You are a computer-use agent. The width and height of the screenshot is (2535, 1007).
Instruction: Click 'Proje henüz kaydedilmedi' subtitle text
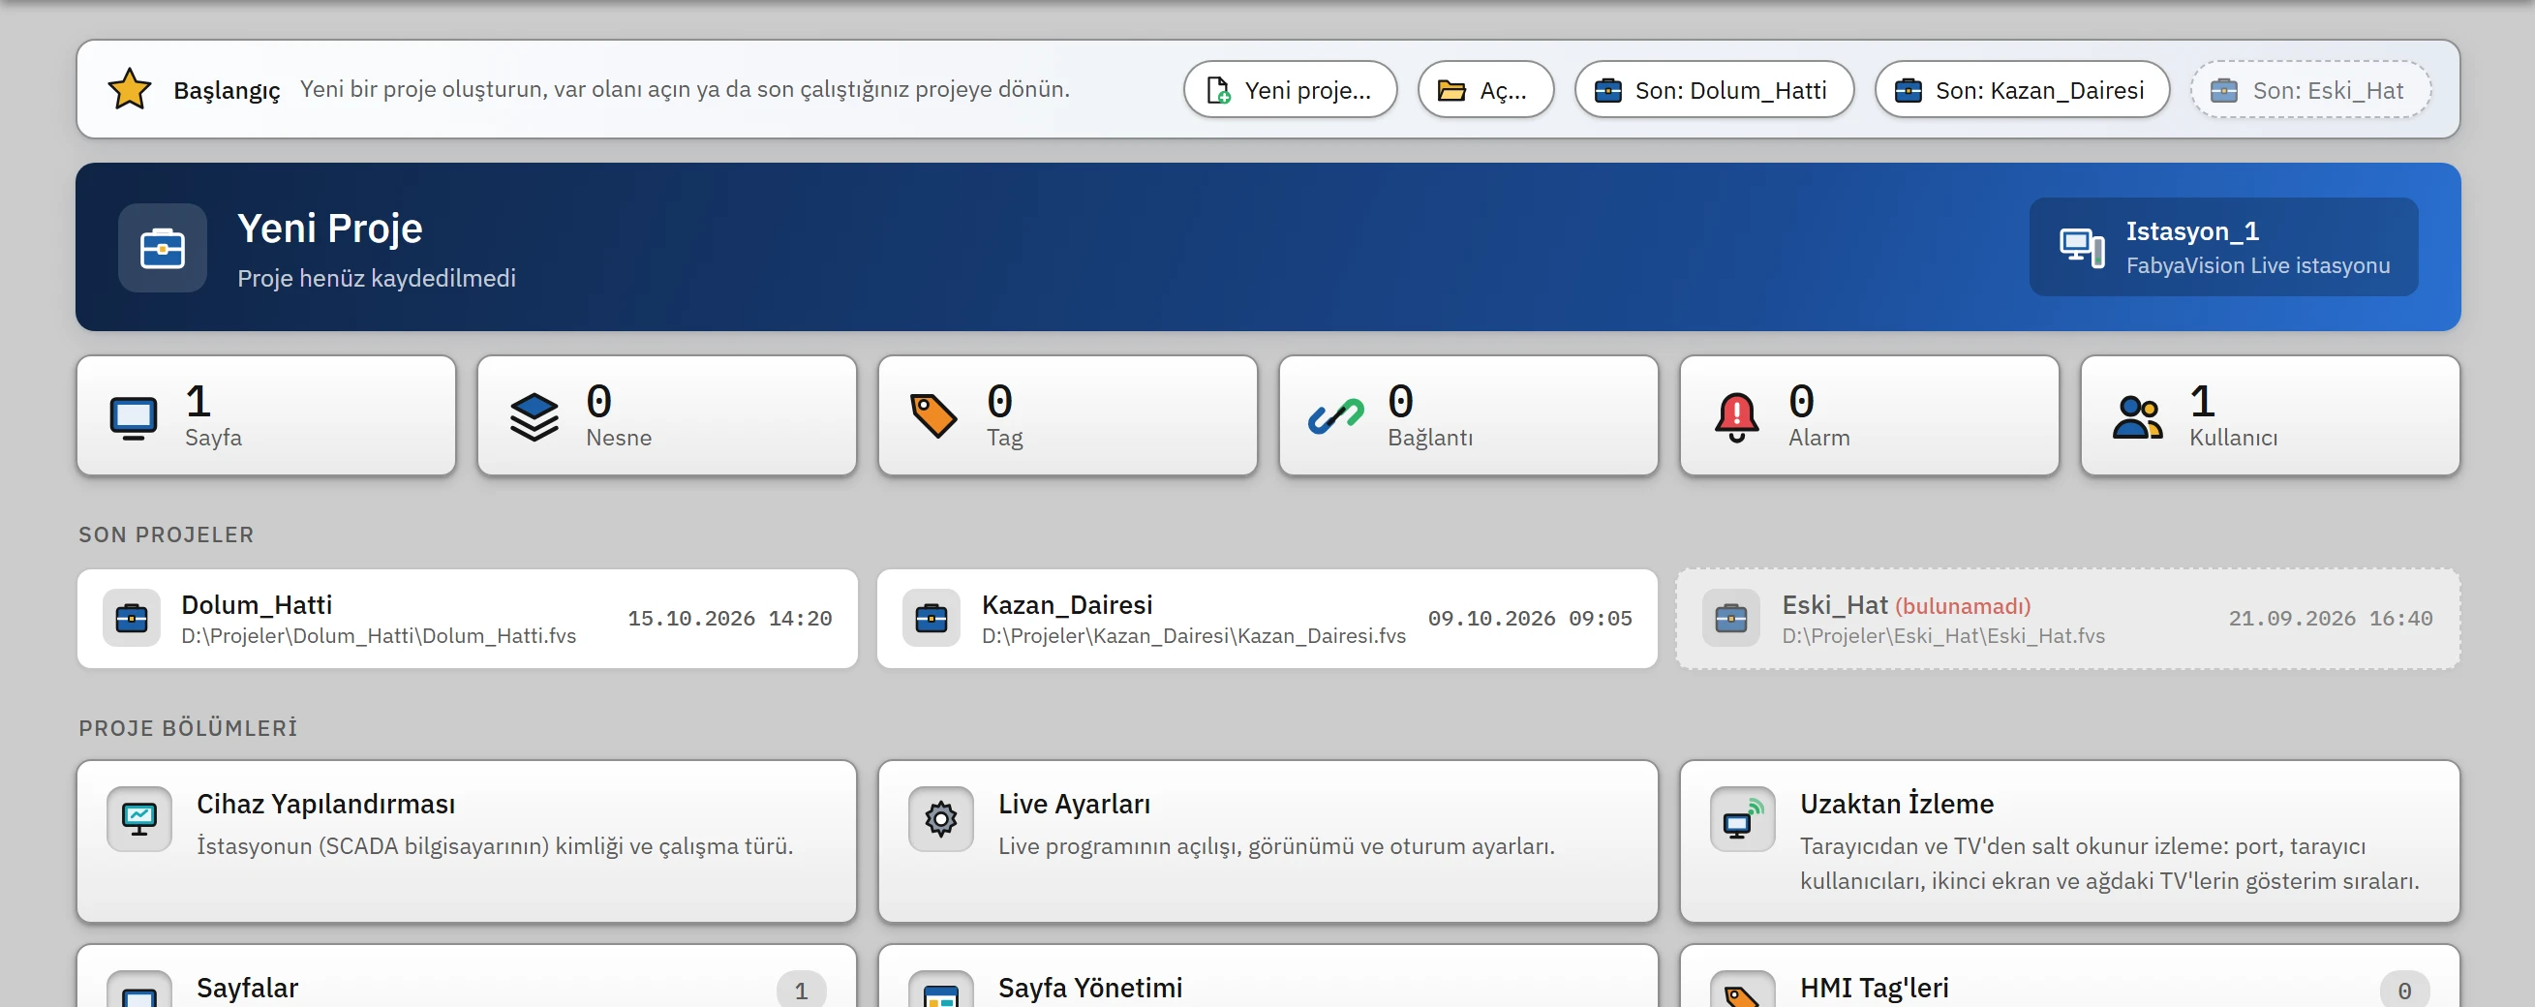376,279
